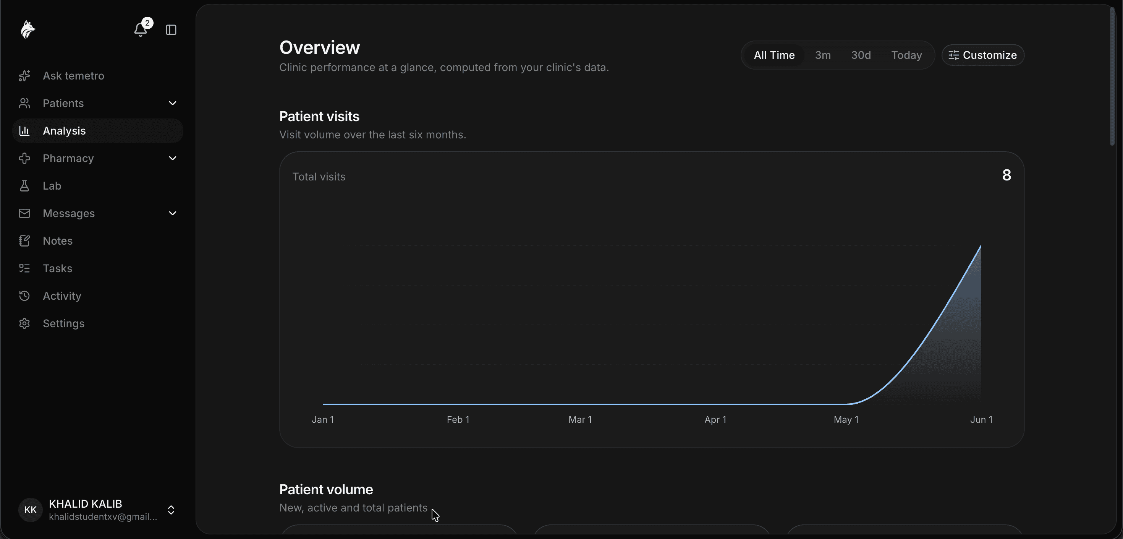
Task: Click the Activity history icon
Action: [24, 295]
